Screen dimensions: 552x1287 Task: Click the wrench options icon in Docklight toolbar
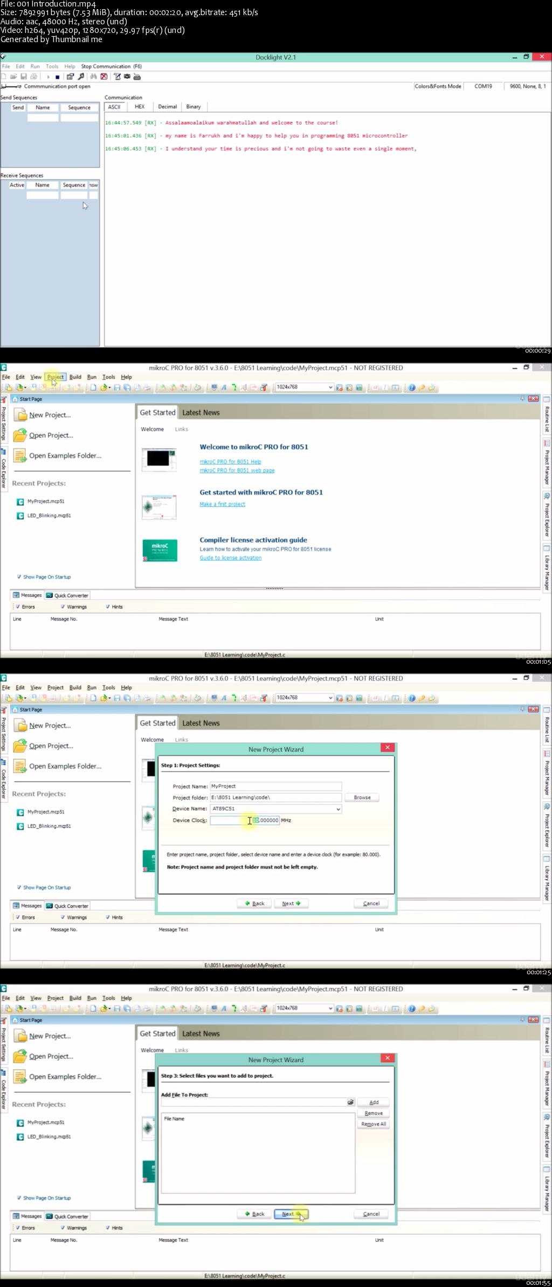pos(81,77)
